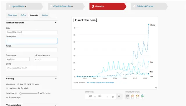Go to step 3 Visualize

pos(108,6)
